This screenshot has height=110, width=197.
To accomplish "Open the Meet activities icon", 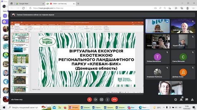I will [x=192, y=100].
